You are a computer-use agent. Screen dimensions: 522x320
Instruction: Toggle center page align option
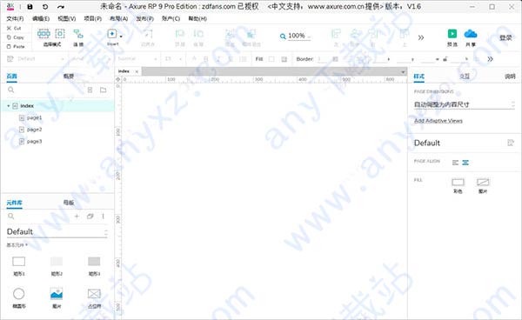tap(465, 163)
